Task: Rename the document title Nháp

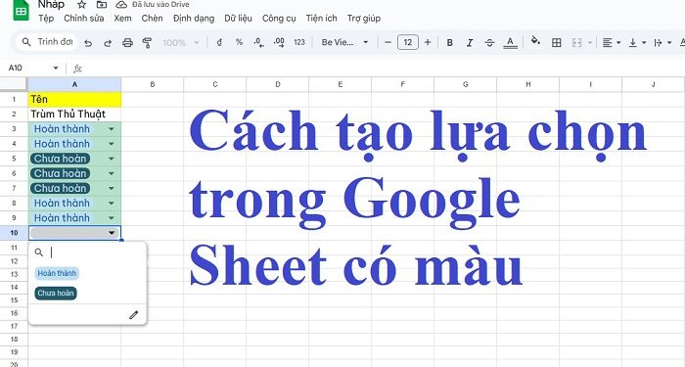Action: [x=51, y=5]
